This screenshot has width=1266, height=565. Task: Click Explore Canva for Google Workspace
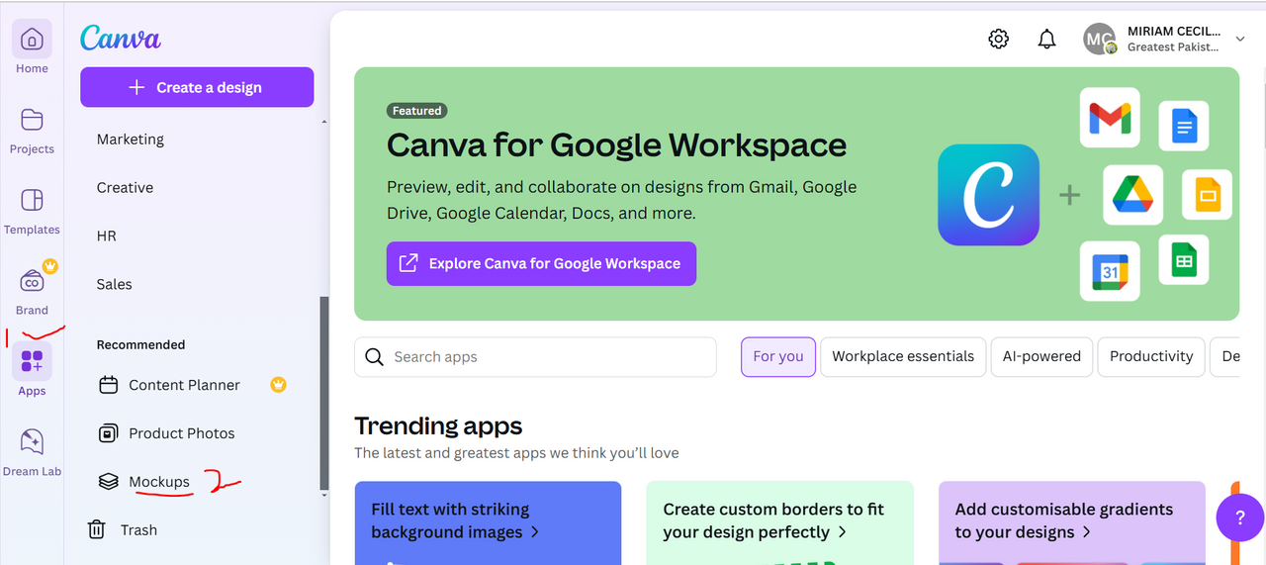pyautogui.click(x=541, y=263)
